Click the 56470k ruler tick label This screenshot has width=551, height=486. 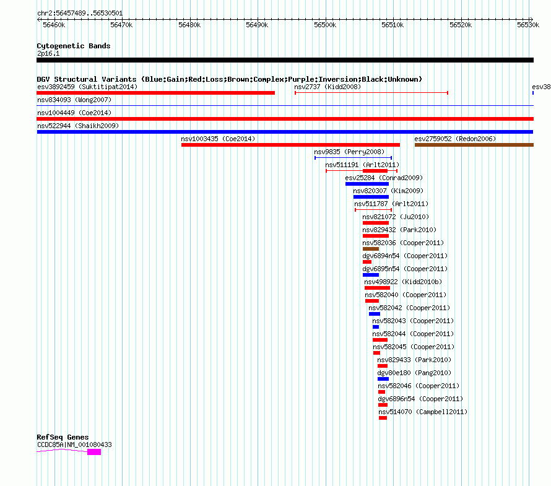(x=121, y=25)
